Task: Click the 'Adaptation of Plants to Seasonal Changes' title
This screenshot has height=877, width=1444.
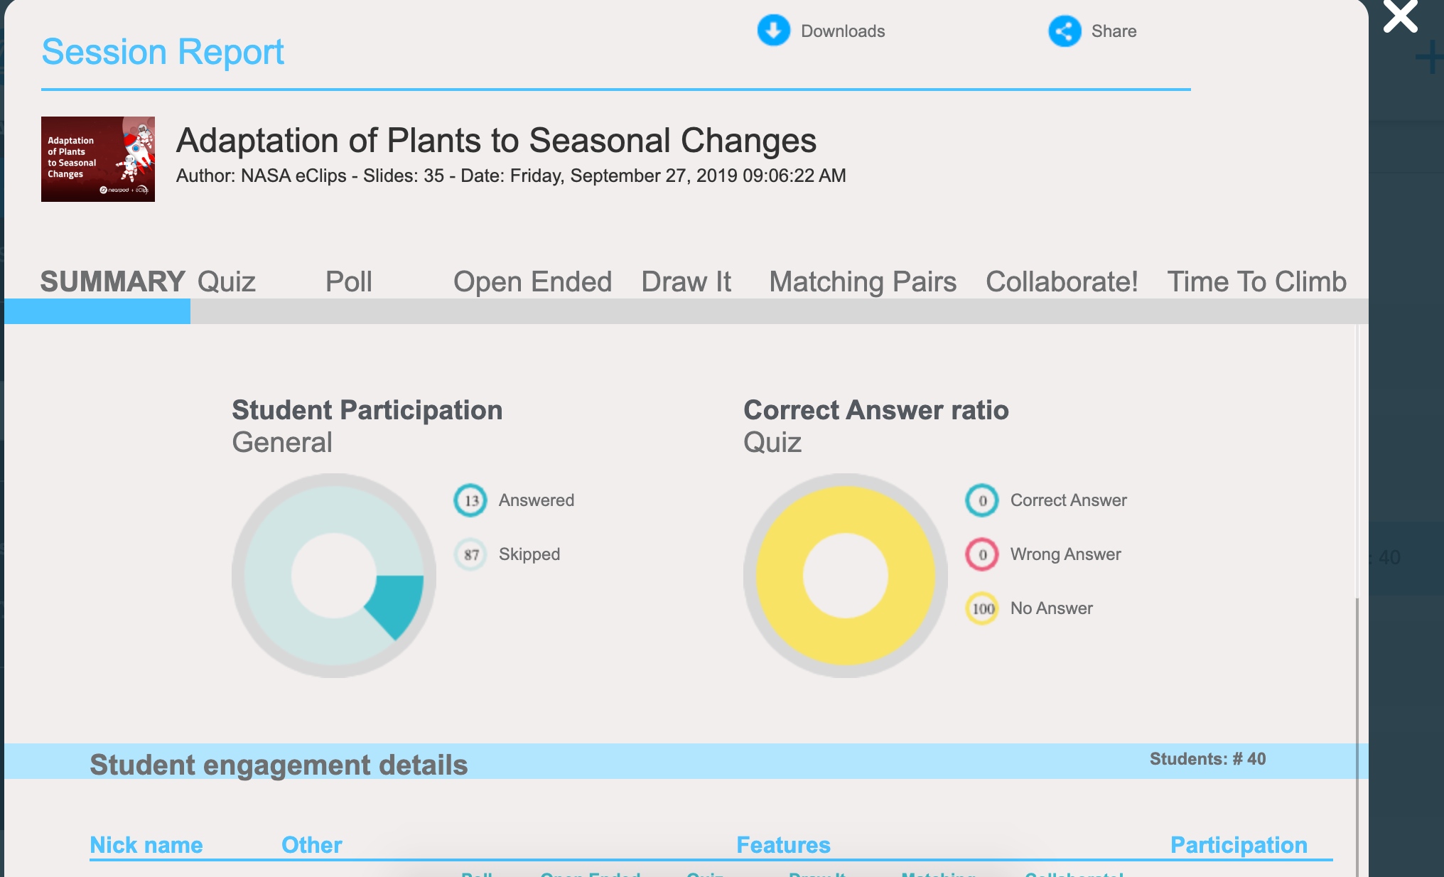Action: point(496,140)
